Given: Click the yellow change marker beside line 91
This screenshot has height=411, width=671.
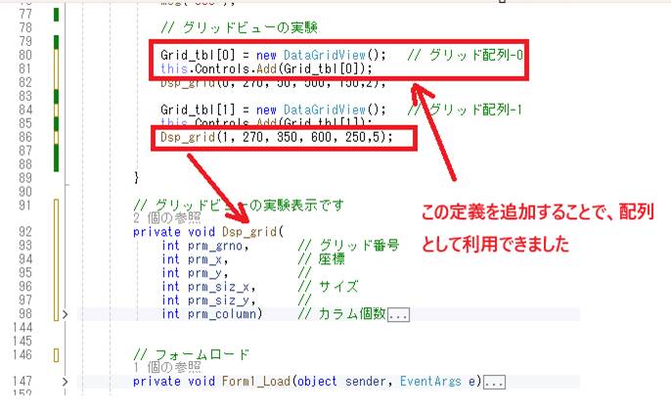Looking at the screenshot, I should (57, 206).
